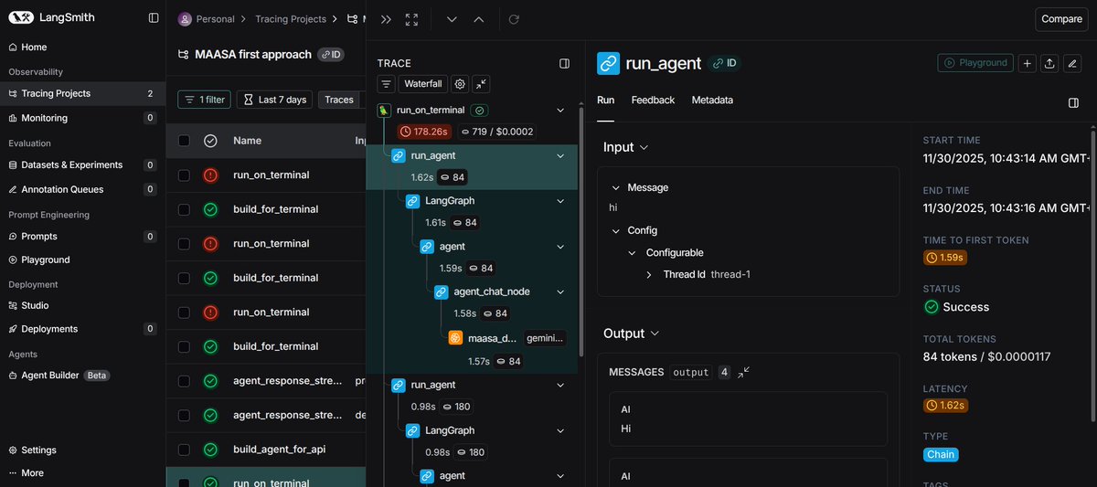Viewport: 1097px width, 487px height.
Task: Open Playground from sidebar
Action: point(46,259)
